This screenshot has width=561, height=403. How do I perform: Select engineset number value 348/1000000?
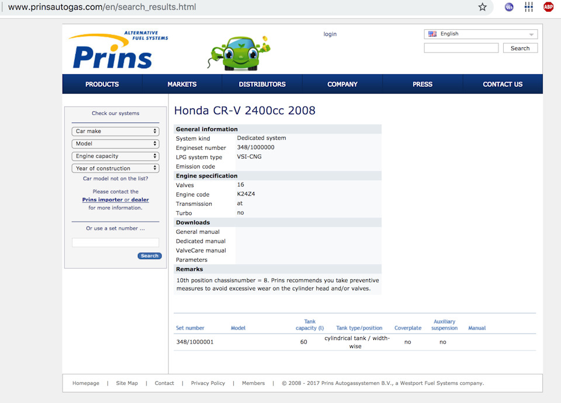[x=255, y=148]
